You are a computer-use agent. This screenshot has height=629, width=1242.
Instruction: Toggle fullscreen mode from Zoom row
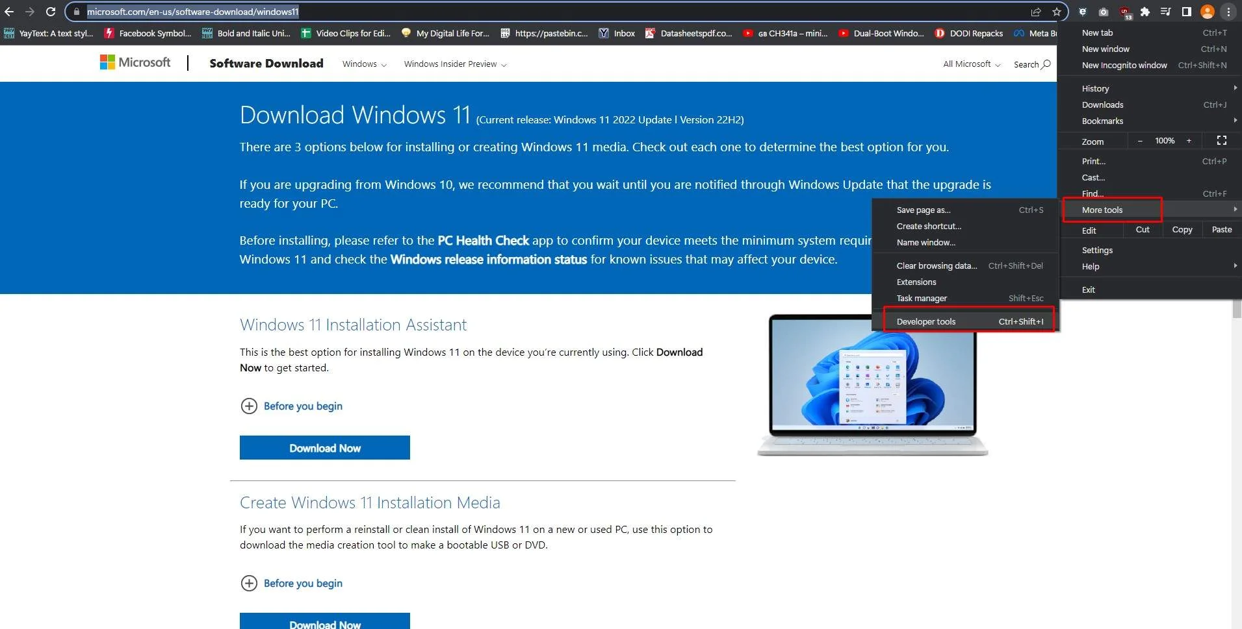click(x=1222, y=141)
